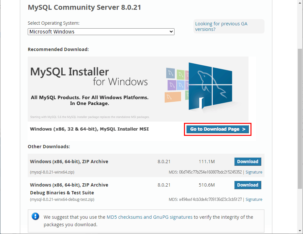The image size is (303, 234).
Task: Download the 510.6M Debug Binaries ZIP
Action: pos(248,185)
